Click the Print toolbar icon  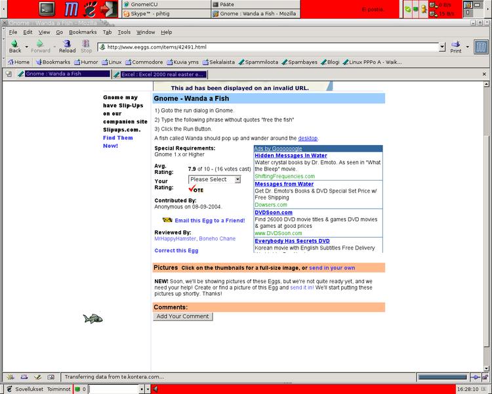456,44
